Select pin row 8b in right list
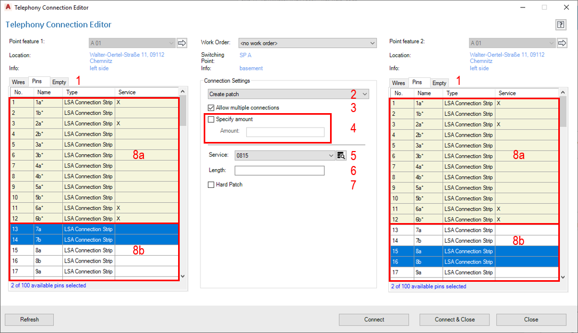Image resolution: width=578 pixels, height=333 pixels. pyautogui.click(x=475, y=262)
